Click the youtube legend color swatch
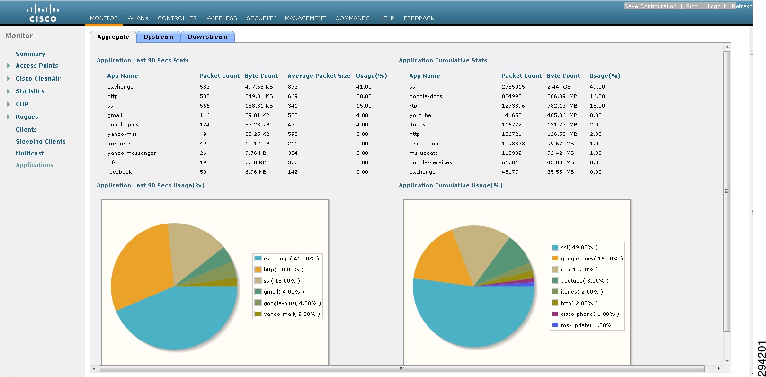The width and height of the screenshot is (766, 377). tap(555, 281)
